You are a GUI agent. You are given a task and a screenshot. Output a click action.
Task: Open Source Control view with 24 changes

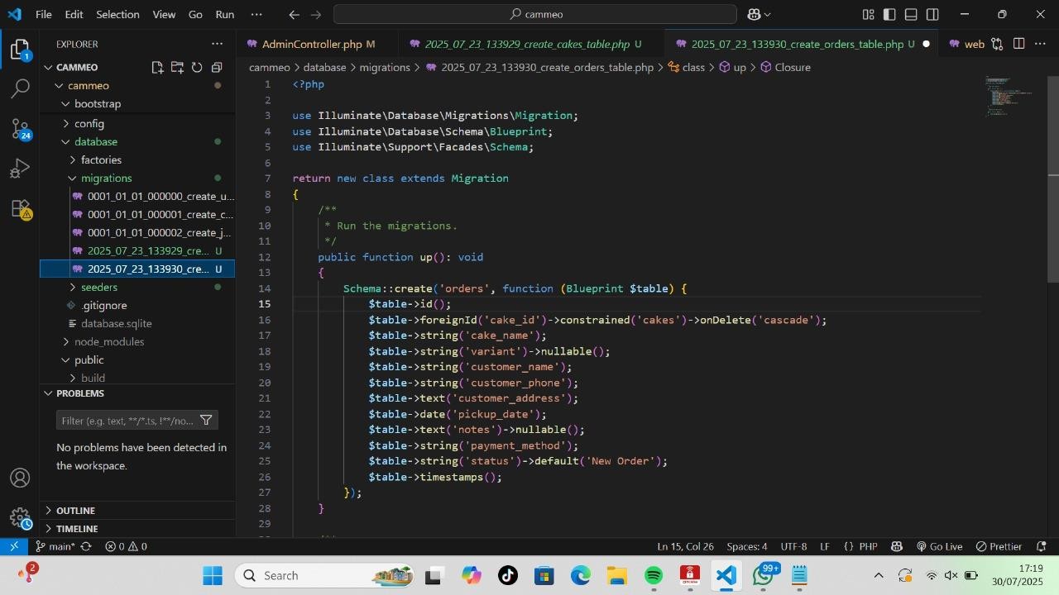[21, 128]
